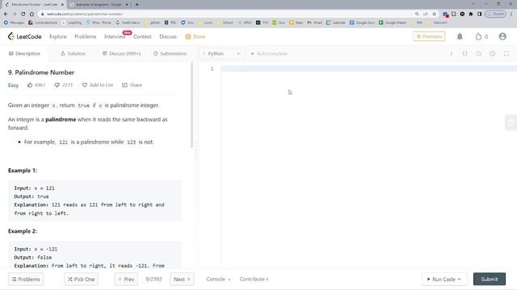Close the Palindrome Number tab

point(62,5)
